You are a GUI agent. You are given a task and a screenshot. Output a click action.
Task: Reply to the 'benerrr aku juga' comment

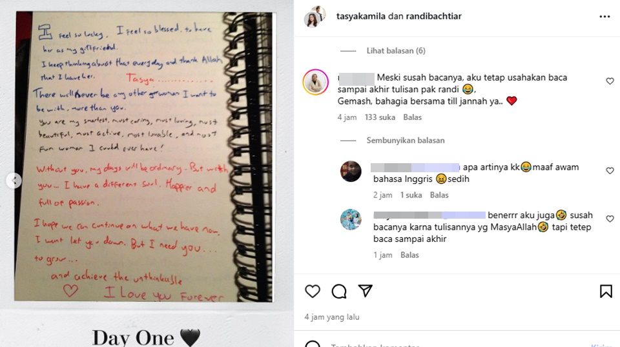409,255
